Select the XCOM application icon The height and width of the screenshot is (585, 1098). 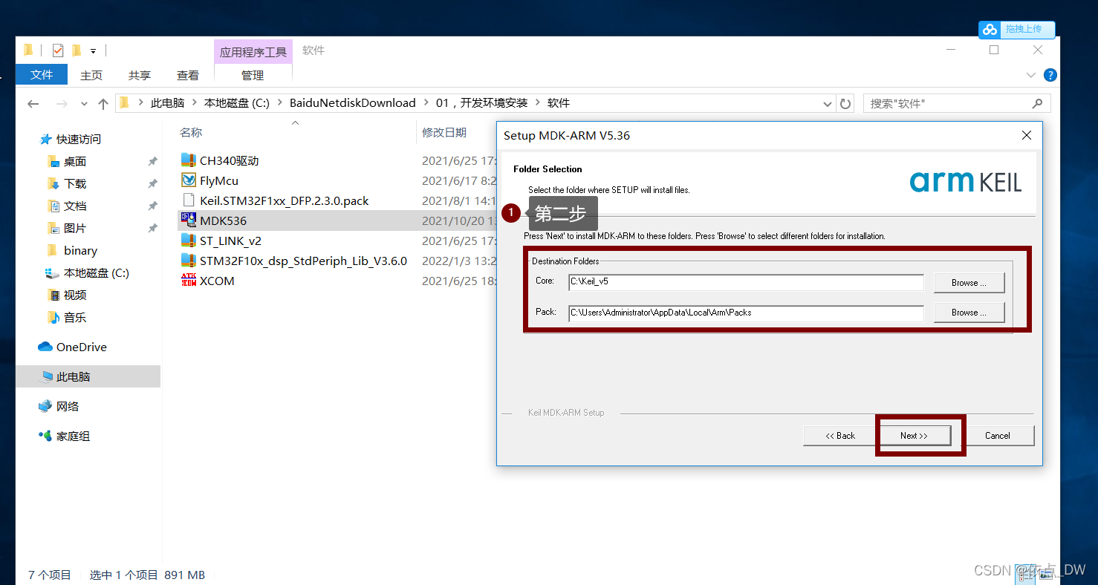click(x=189, y=280)
